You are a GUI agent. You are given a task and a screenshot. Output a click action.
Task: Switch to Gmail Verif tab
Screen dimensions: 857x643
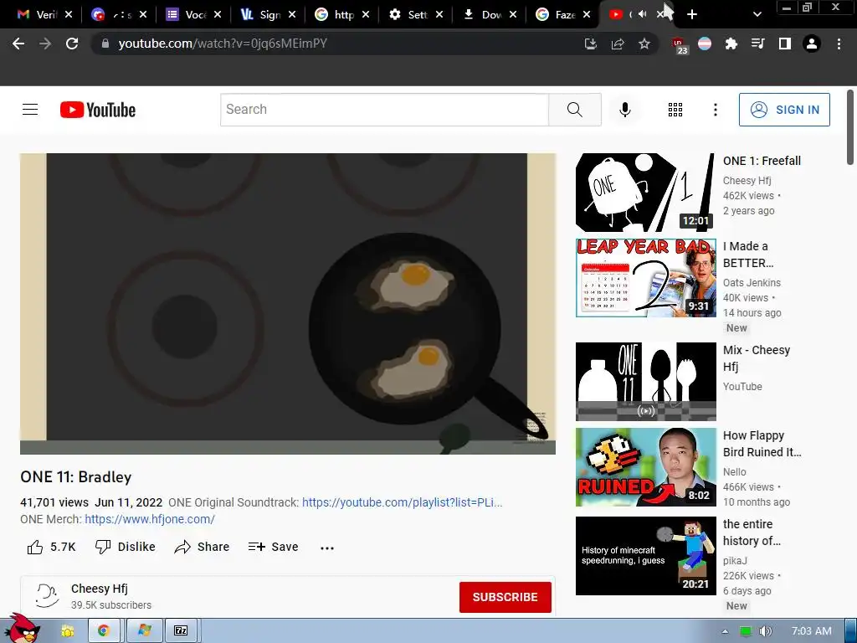click(38, 15)
